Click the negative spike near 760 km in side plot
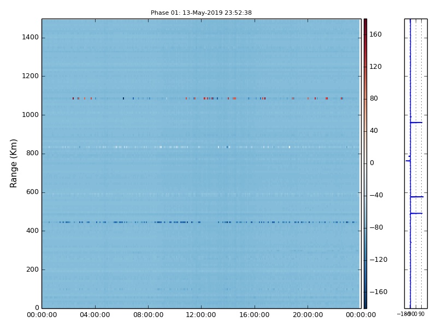Image resolution: width=437 pixels, height=328 pixels. (x=408, y=161)
